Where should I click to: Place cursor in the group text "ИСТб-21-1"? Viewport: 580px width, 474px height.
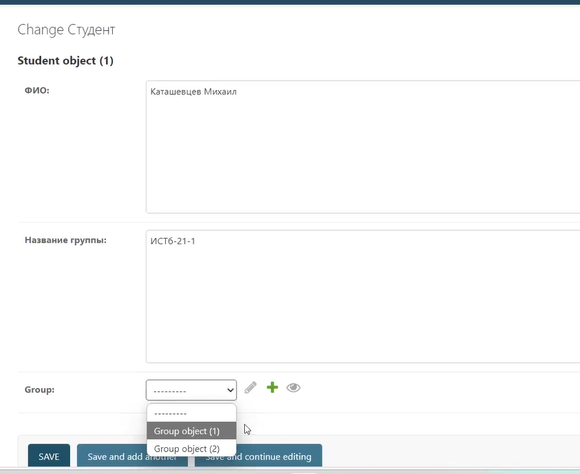tap(173, 241)
